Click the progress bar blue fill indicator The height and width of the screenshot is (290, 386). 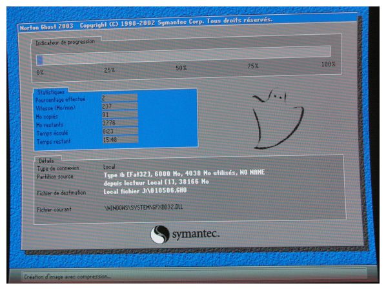39,60
